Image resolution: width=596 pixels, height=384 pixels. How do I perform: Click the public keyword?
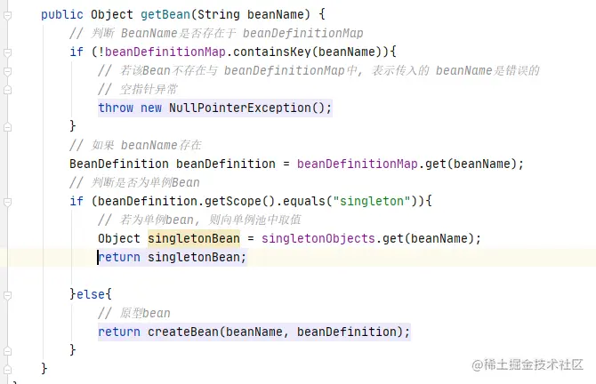(x=62, y=14)
